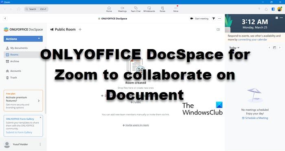Viewport: 285px width, 151px height.
Task: Open the More menu in top bar
Action: [x=176, y=9]
